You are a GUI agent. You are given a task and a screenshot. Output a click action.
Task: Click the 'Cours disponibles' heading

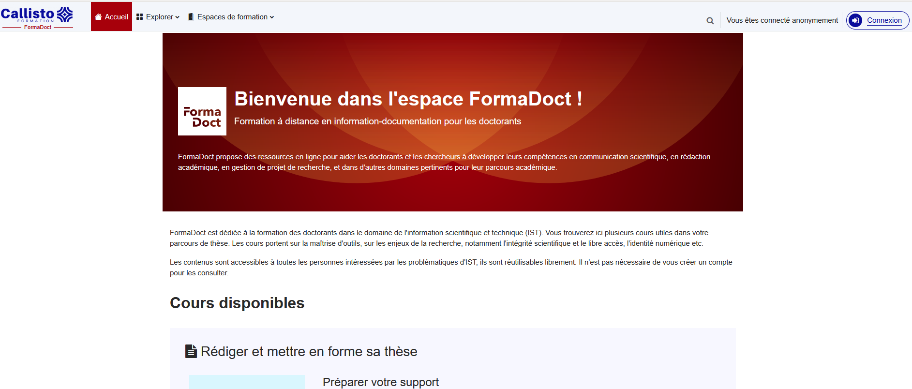[237, 303]
